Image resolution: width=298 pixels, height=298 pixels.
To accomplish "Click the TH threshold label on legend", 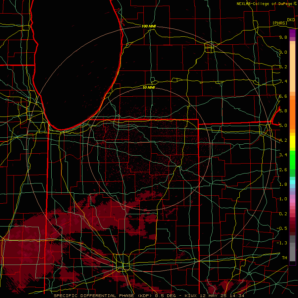I will [284, 258].
